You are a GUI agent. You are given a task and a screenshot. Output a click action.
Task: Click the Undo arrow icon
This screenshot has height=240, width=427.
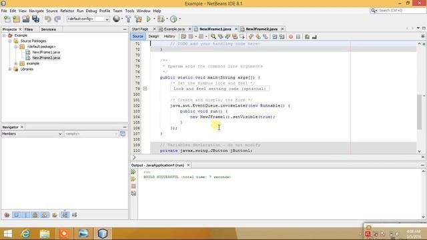[48, 19]
